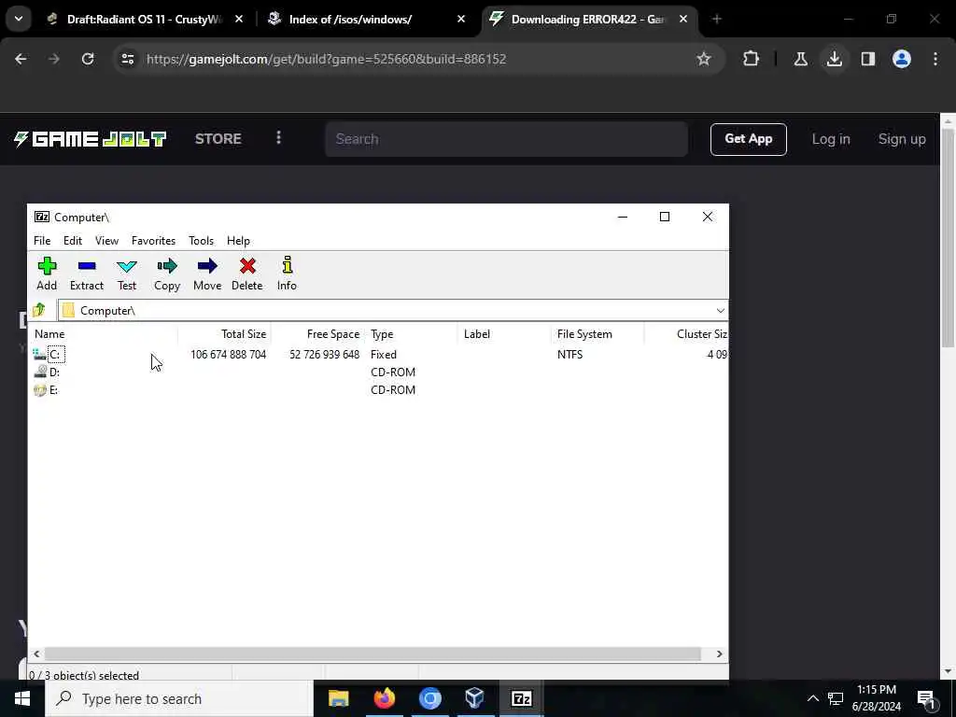Open File Explorer from taskbar
Image resolution: width=956 pixels, height=717 pixels.
pos(338,698)
